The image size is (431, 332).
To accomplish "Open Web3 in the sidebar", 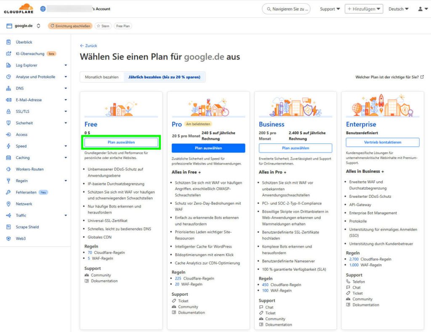I will pos(21,238).
